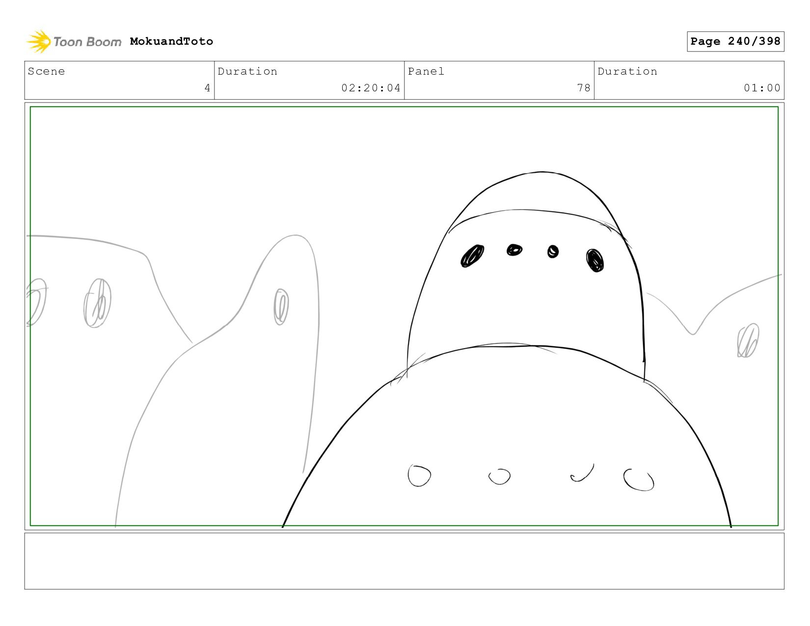The width and height of the screenshot is (810, 626).
Task: Click the empty notes box below panel
Action: (x=404, y=561)
